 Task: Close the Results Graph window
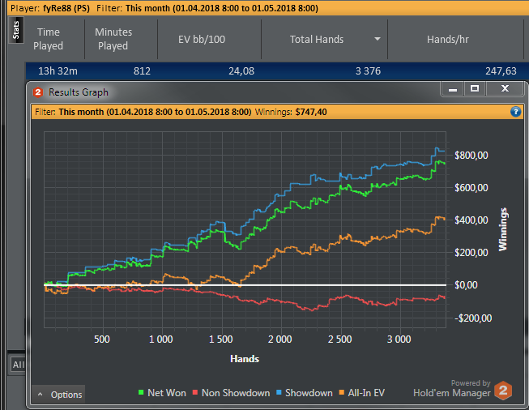point(505,89)
